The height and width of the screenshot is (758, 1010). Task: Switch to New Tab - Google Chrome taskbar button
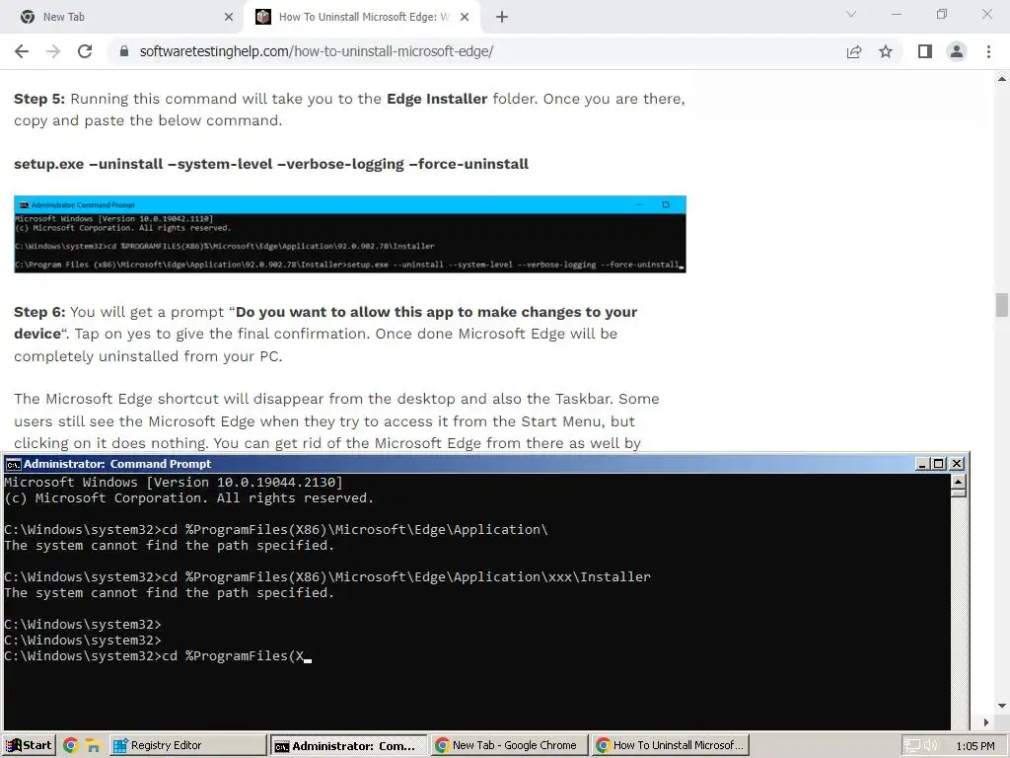click(x=509, y=745)
